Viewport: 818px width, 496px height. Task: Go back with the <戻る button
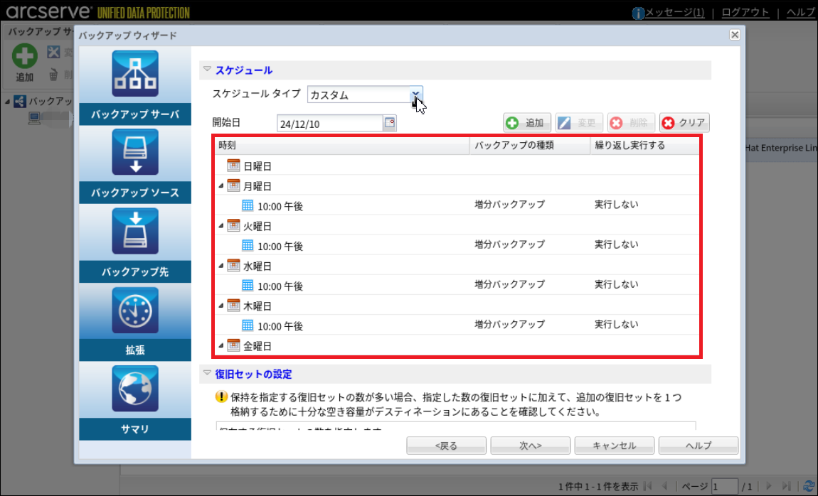click(x=446, y=446)
